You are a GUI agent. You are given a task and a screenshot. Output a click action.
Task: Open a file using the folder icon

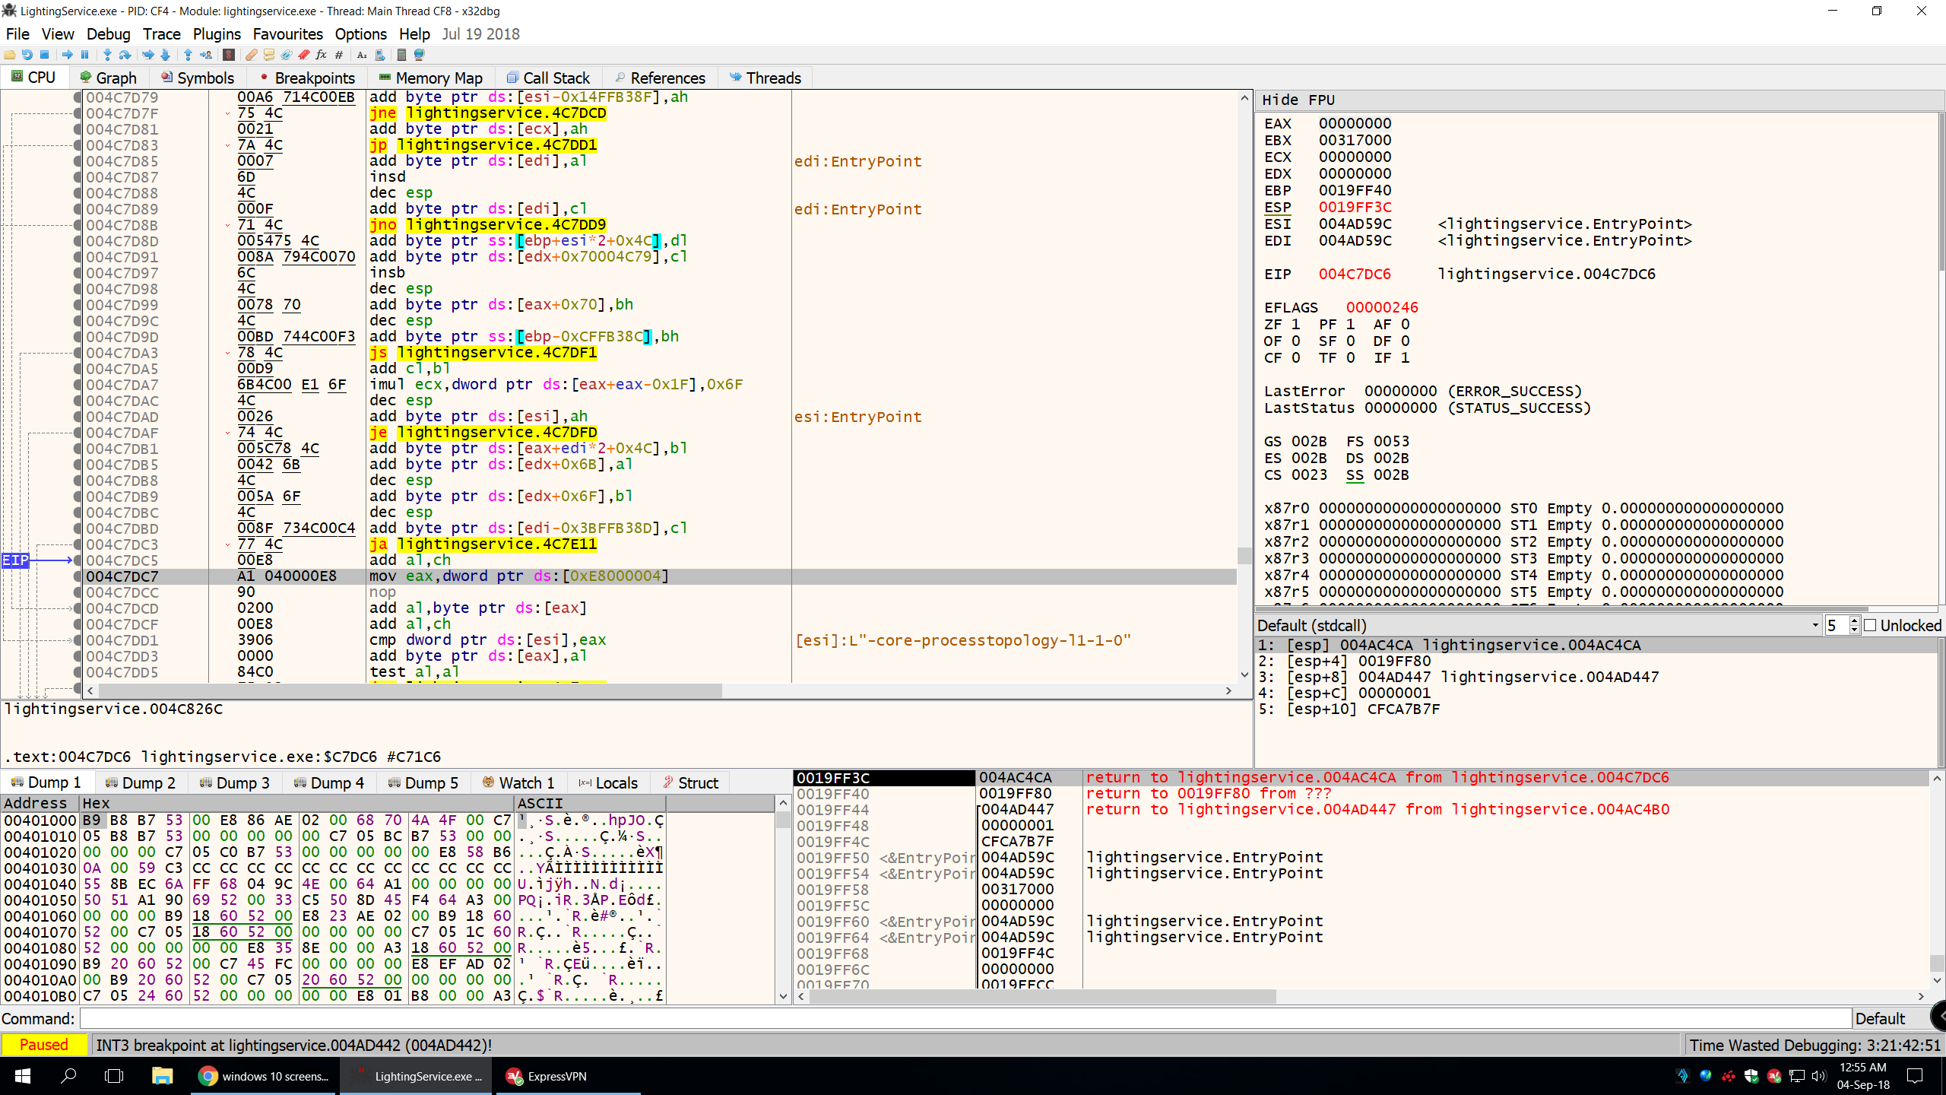click(9, 54)
